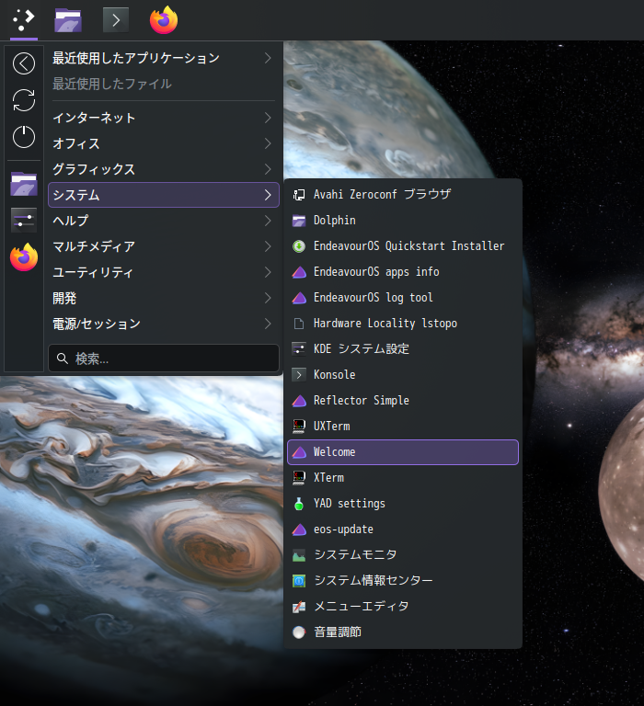Launch eos-update entry
644x706 pixels.
click(x=403, y=529)
